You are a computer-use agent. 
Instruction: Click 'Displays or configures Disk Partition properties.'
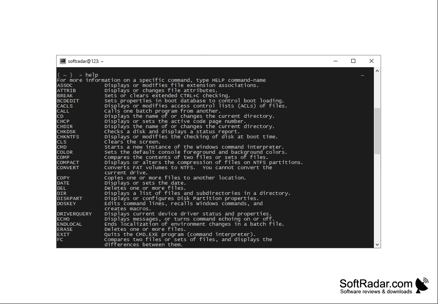pyautogui.click(x=182, y=198)
